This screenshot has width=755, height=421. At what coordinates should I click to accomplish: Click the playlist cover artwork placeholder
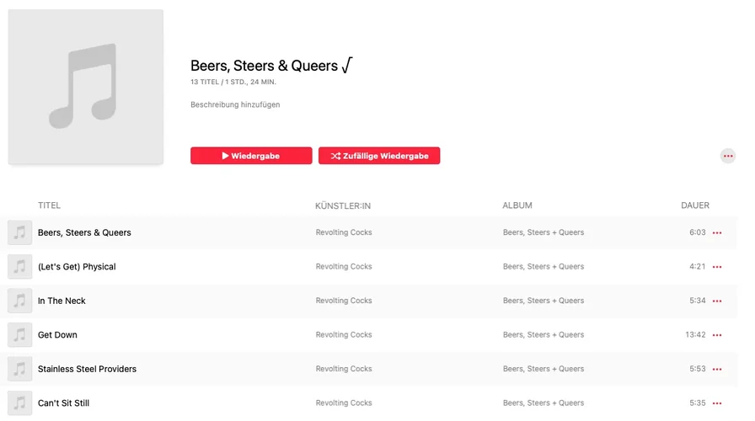(x=85, y=87)
